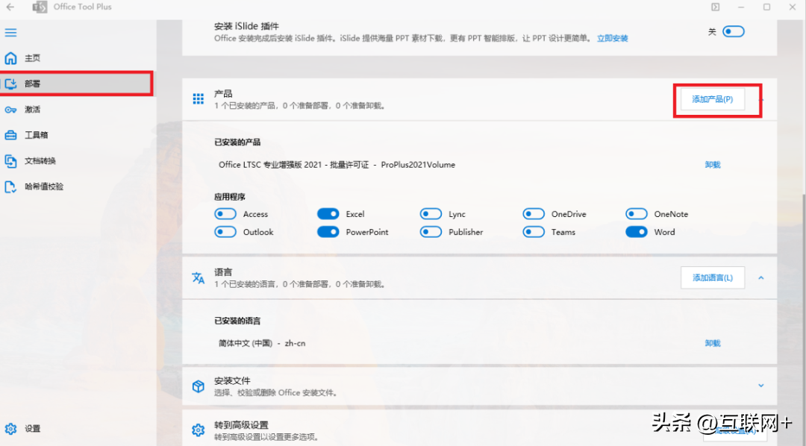Viewport: 806px width, 446px height.
Task: Enable the OneNote application toggle
Action: [x=637, y=214]
